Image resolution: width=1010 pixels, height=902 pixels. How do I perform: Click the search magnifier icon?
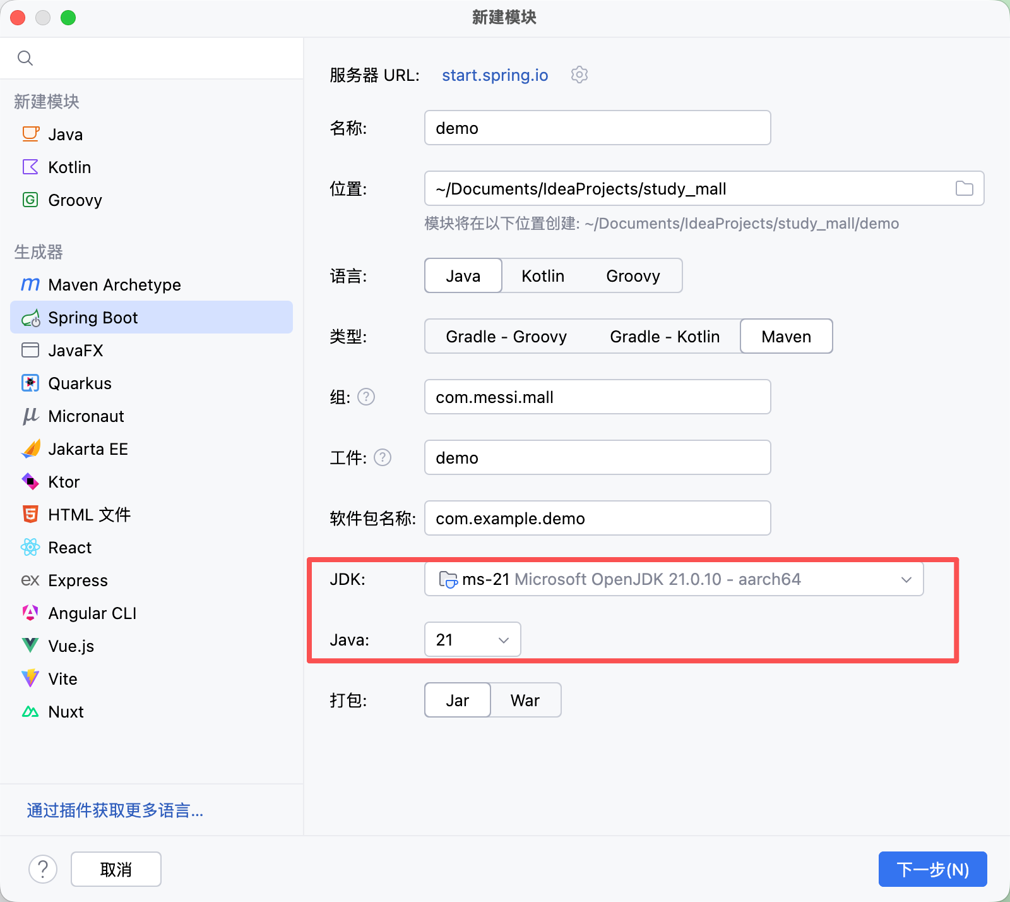[25, 58]
